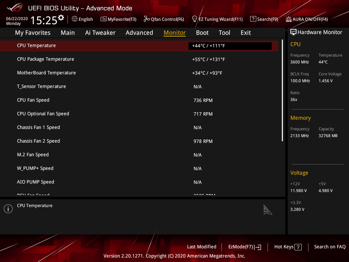Open date and time settings gear
This screenshot has width=349, height=262.
tap(61, 18)
